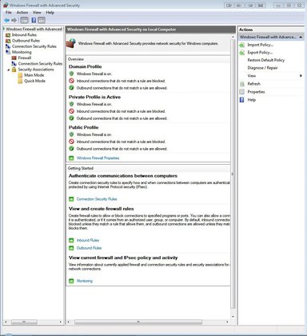Click the Actions pane title
The height and width of the screenshot is (336, 307).
(x=245, y=30)
